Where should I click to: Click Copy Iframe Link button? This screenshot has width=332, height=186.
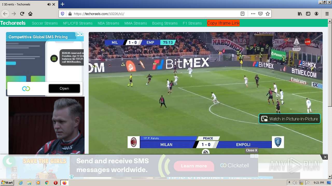pyautogui.click(x=223, y=23)
